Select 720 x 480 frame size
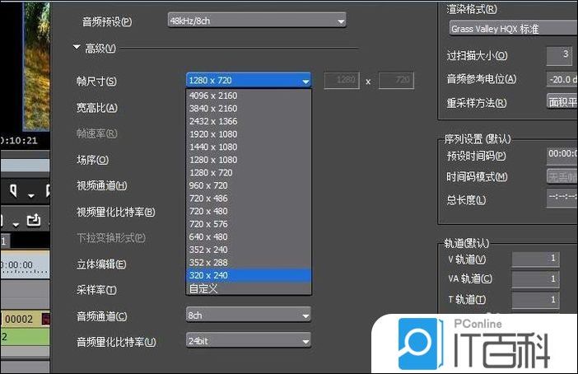Viewport: 578px width, 374px height. [x=249, y=211]
